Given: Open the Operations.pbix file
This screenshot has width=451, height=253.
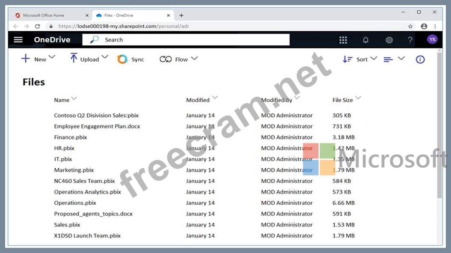Looking at the screenshot, I should point(75,203).
